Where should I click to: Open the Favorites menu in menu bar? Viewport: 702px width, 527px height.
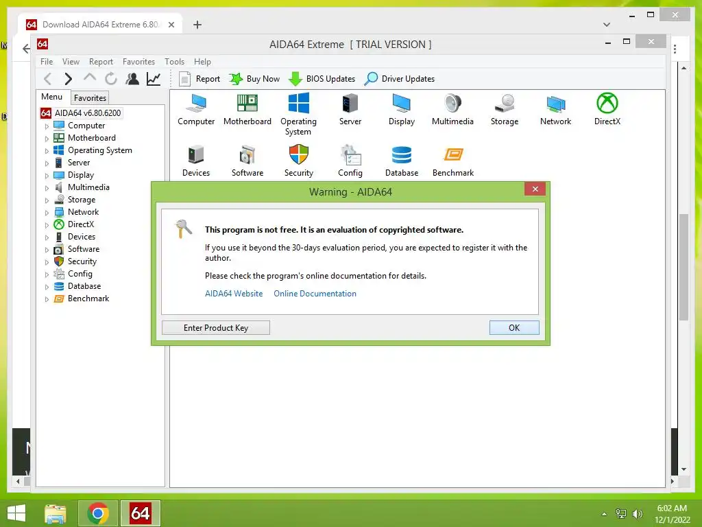pos(138,61)
